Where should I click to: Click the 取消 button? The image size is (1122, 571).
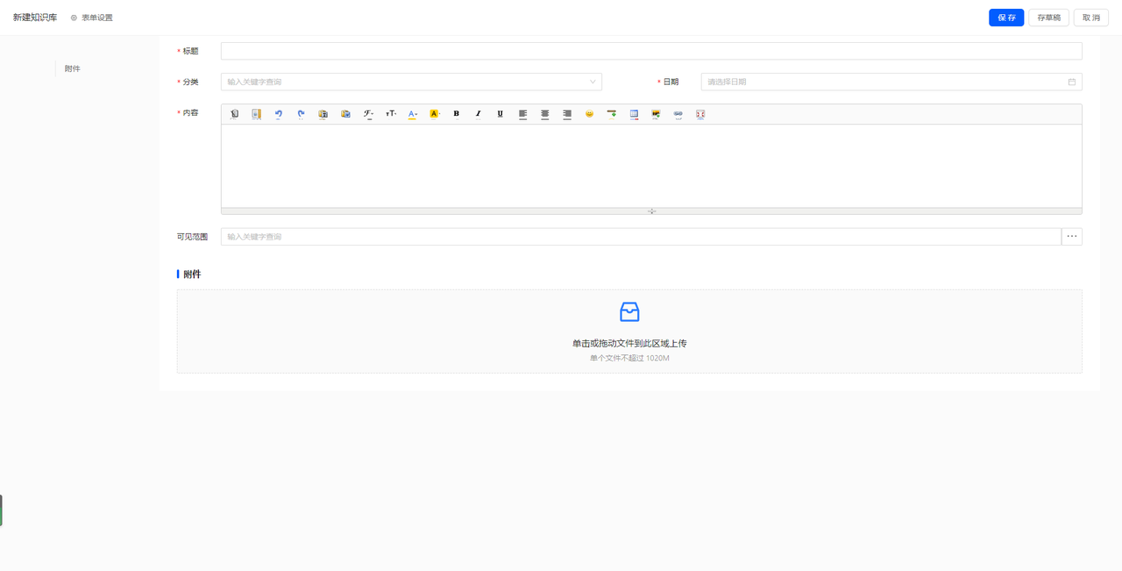pyautogui.click(x=1091, y=18)
